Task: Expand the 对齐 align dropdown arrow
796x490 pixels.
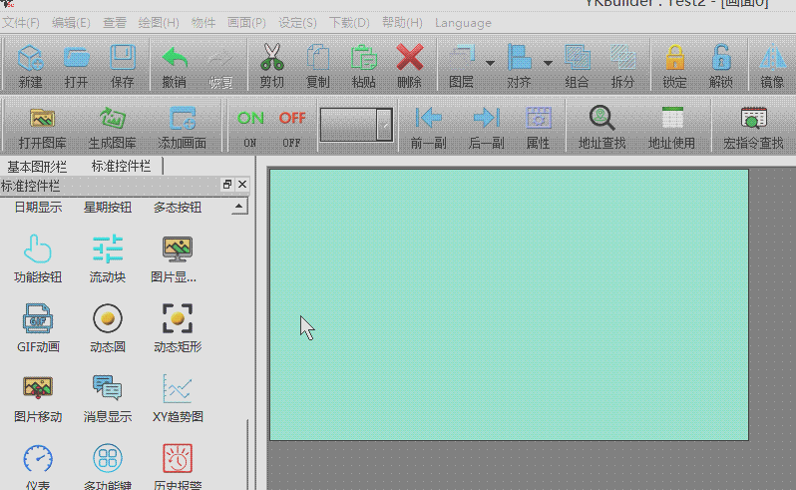Action: 549,64
